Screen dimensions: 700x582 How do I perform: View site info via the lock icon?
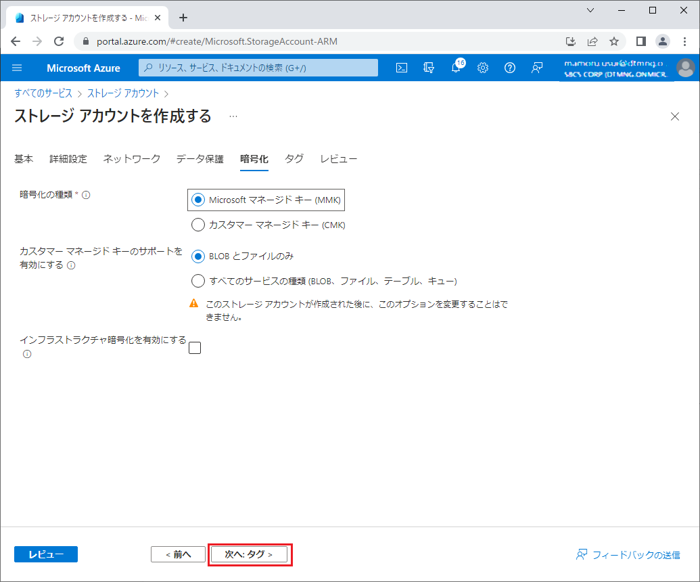[86, 41]
